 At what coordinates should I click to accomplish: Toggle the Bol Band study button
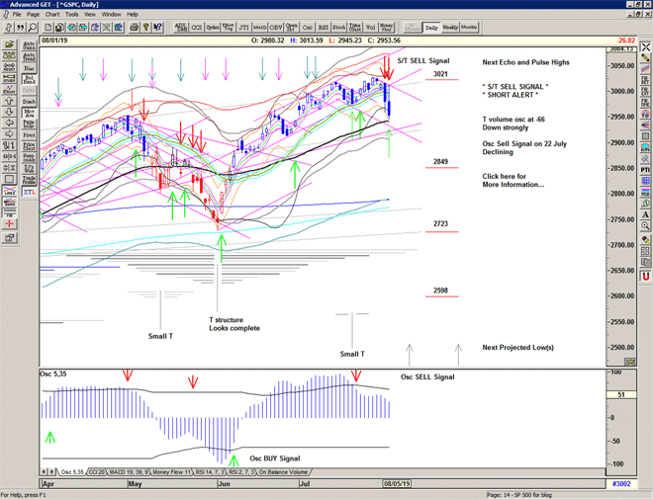pos(29,79)
